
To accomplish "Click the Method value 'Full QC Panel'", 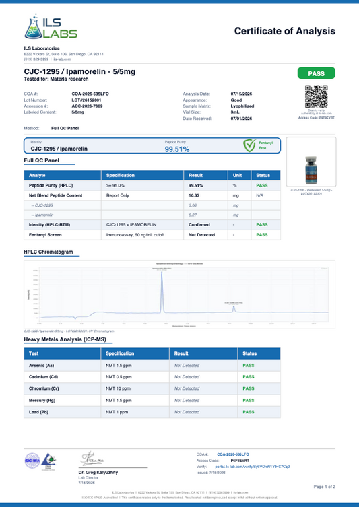I will click(x=65, y=129).
